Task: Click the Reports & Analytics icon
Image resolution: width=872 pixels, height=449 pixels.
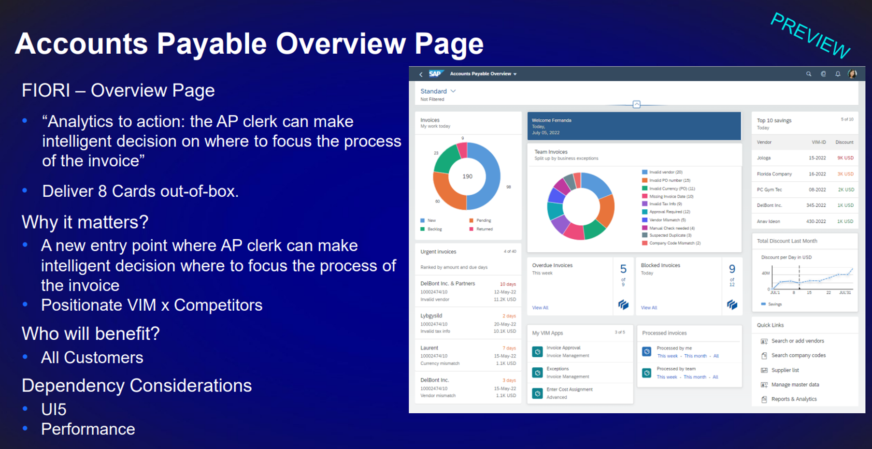Action: coord(764,399)
